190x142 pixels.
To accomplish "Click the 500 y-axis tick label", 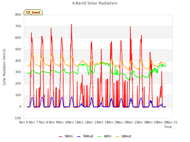I will click(x=18, y=49).
